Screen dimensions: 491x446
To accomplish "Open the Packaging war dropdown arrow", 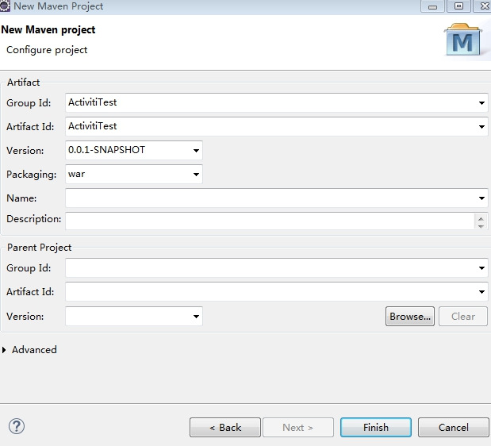I will [196, 174].
